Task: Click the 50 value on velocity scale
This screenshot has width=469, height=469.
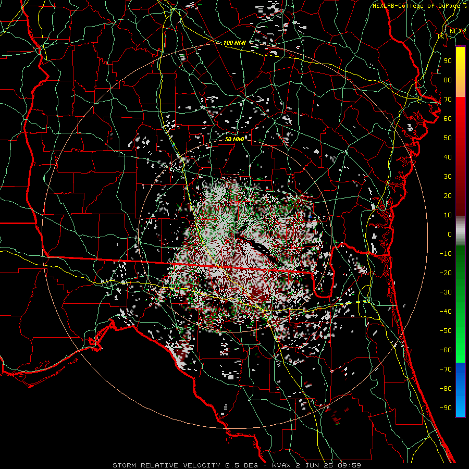Action: tap(448, 138)
